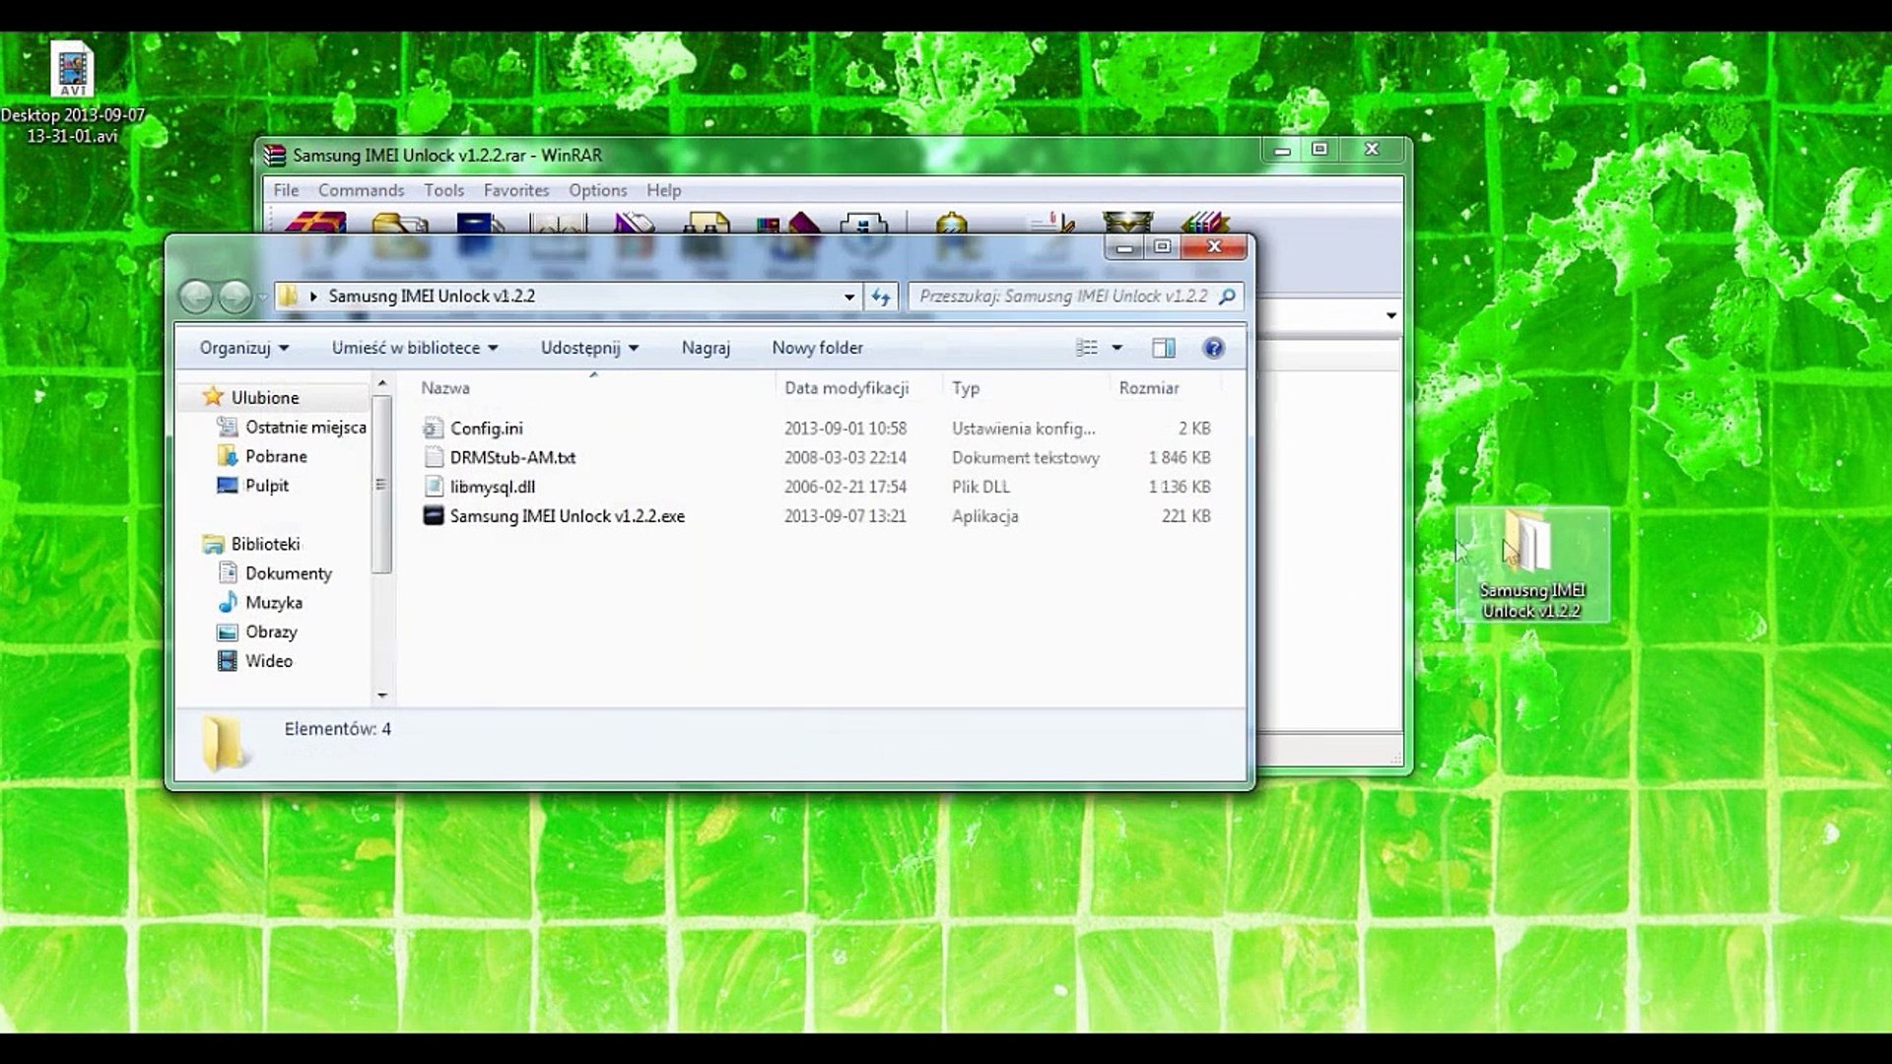Click the Explorer back navigation arrow
The image size is (1892, 1064).
tap(196, 297)
